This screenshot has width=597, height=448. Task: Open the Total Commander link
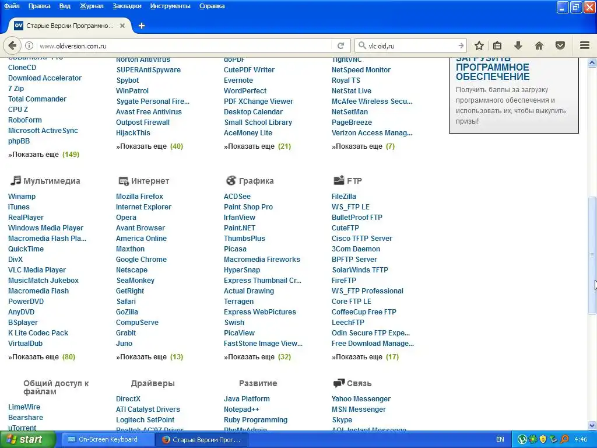[x=37, y=99]
